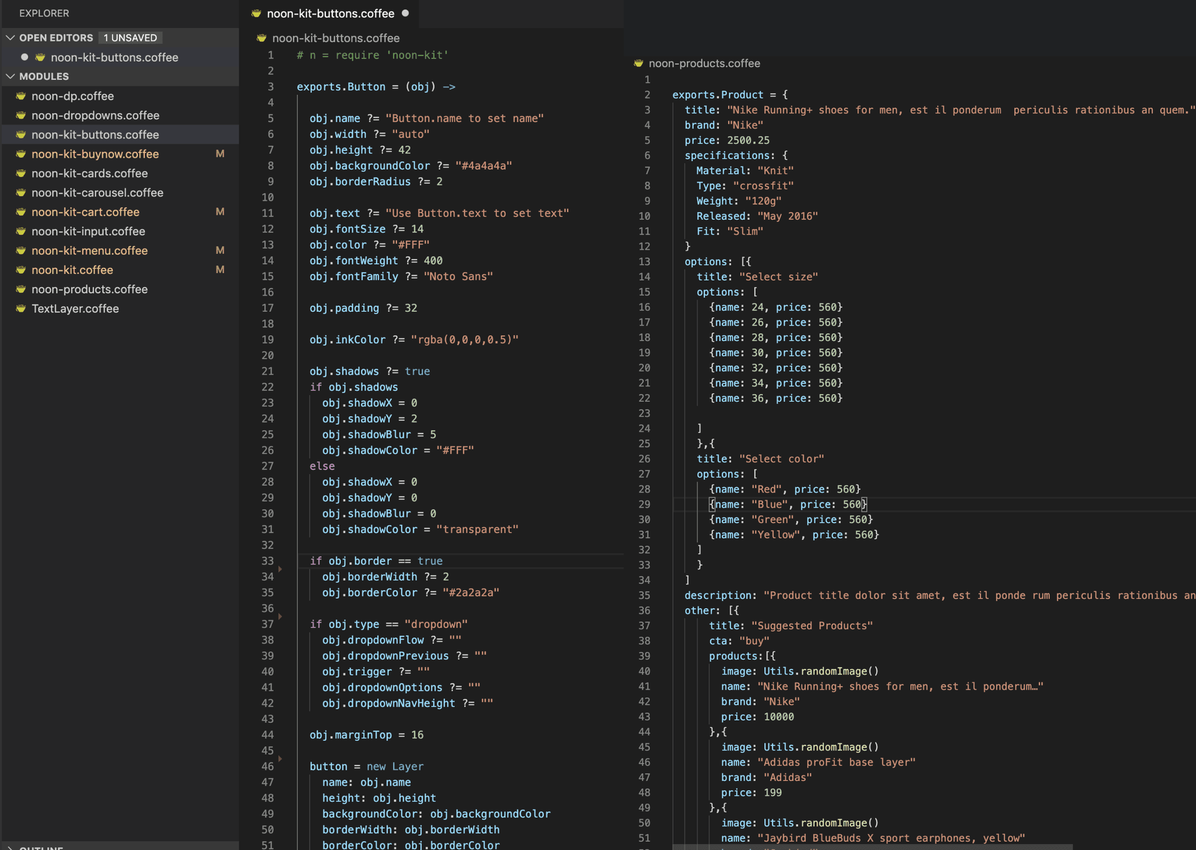The image size is (1196, 850).
Task: Click the 'rgba(0,0,0,0.5)' inkColor value
Action: pos(464,340)
